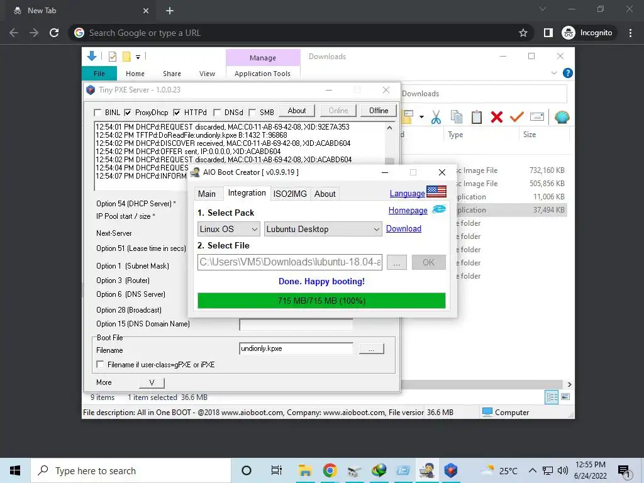Open Task View from the taskbar
Viewport: 644px width, 483px height.
click(277, 470)
